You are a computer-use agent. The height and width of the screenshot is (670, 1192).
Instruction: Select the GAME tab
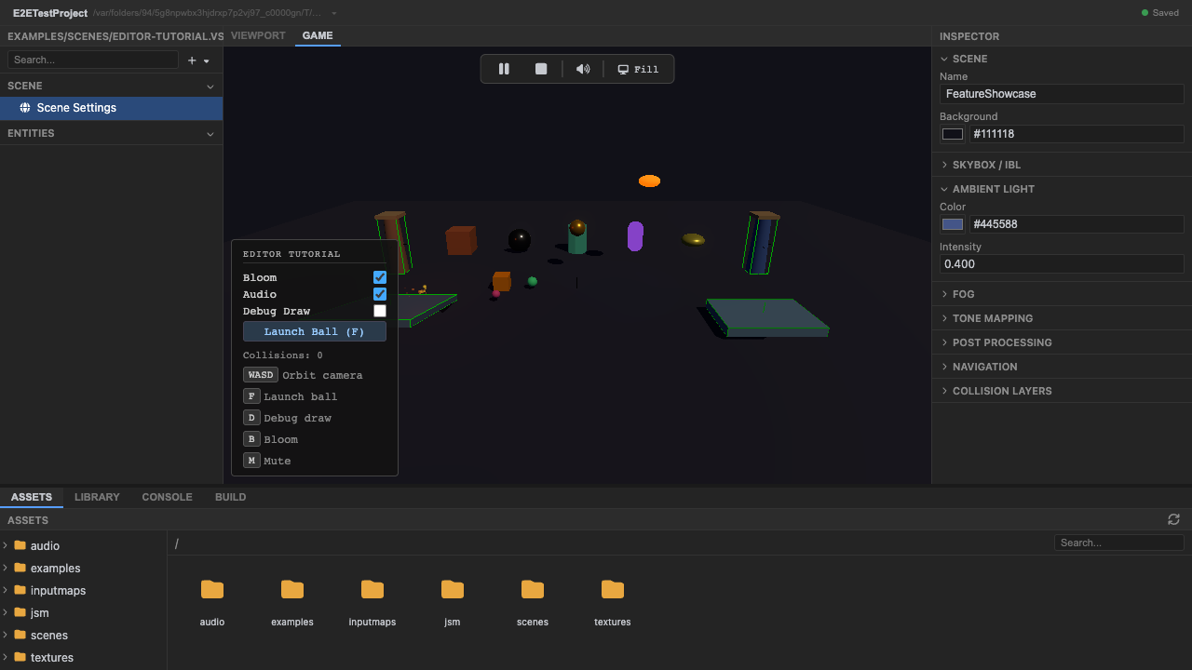(x=318, y=35)
